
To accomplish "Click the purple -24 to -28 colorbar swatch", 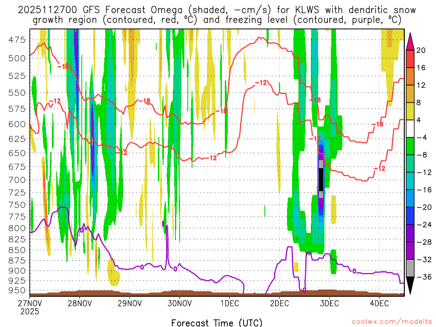I will click(410, 233).
